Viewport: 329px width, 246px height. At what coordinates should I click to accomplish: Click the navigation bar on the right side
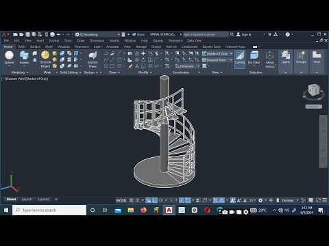coord(323,141)
